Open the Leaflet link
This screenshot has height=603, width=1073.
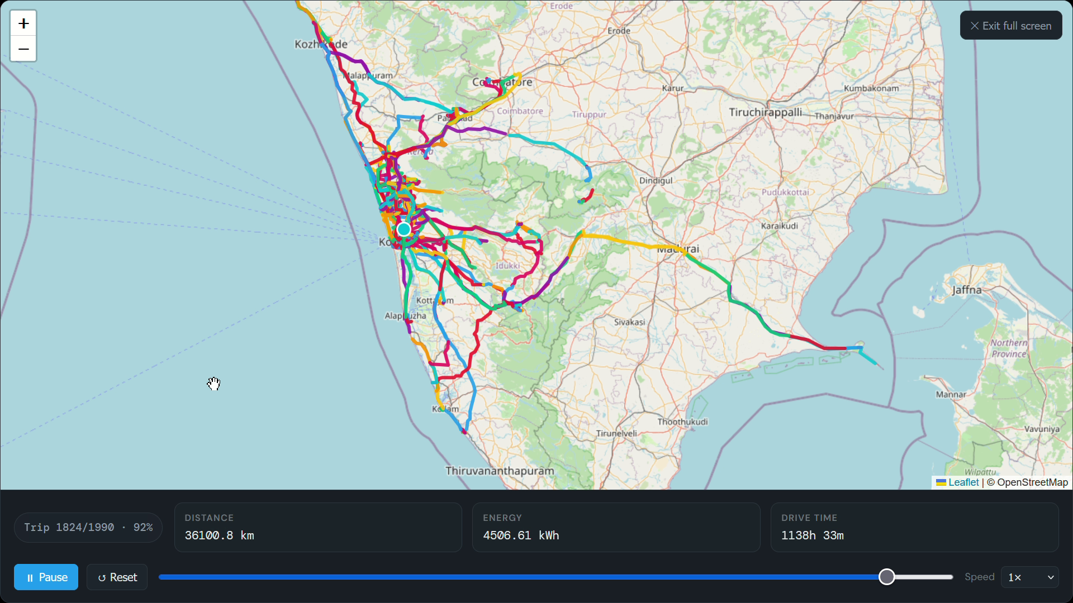(963, 482)
